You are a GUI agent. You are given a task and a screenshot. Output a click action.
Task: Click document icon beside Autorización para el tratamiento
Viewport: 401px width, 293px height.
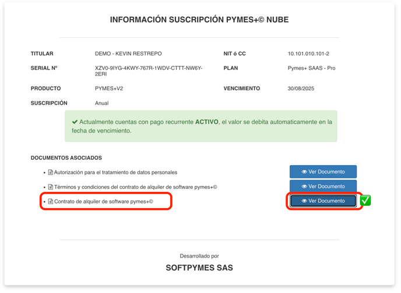[x=51, y=173]
